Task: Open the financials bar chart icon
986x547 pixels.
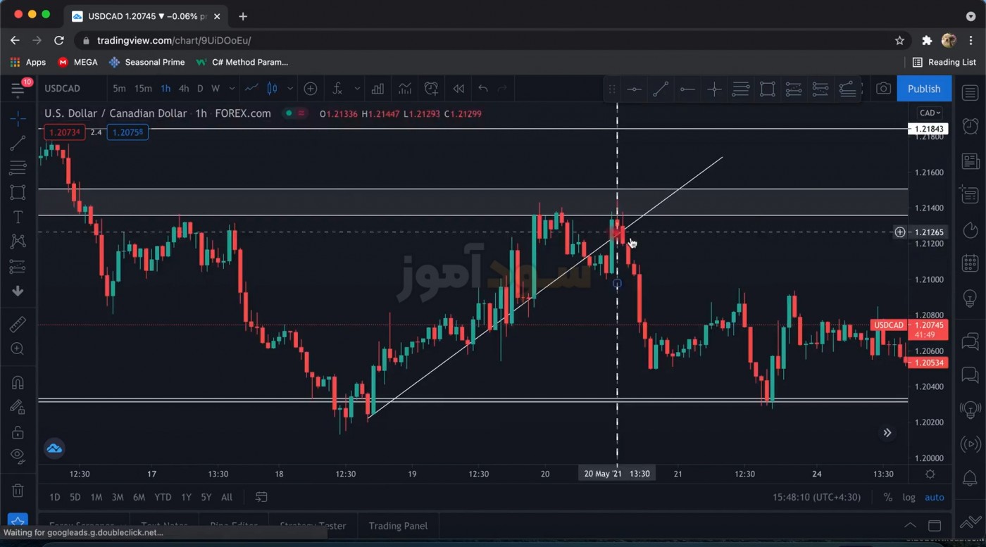Action: (x=378, y=88)
